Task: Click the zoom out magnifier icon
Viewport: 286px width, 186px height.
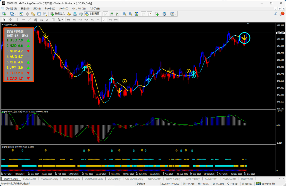Action: pyautogui.click(x=130, y=14)
